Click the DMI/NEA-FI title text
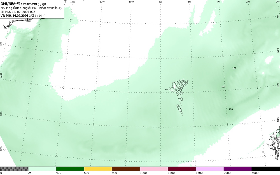280x175 pixels. tap(10, 4)
